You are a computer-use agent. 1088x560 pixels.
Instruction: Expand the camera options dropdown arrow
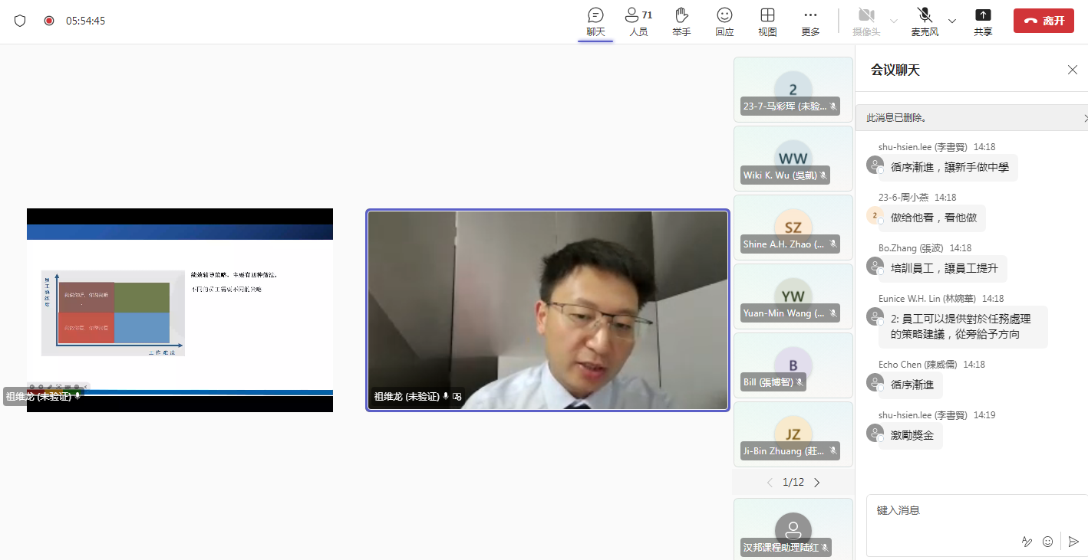pyautogui.click(x=894, y=21)
